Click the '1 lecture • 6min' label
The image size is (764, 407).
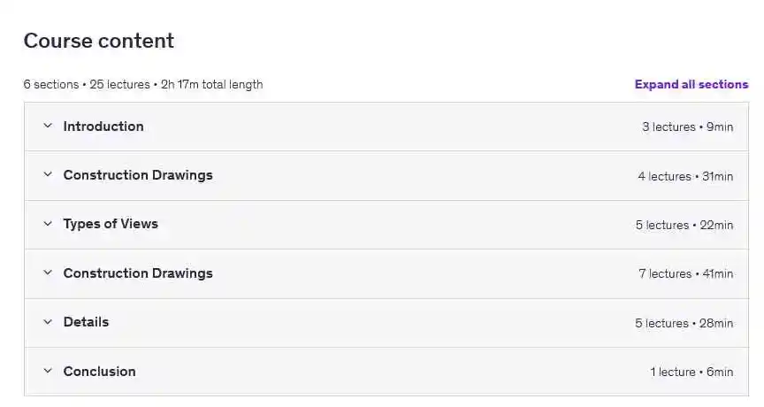tap(691, 372)
